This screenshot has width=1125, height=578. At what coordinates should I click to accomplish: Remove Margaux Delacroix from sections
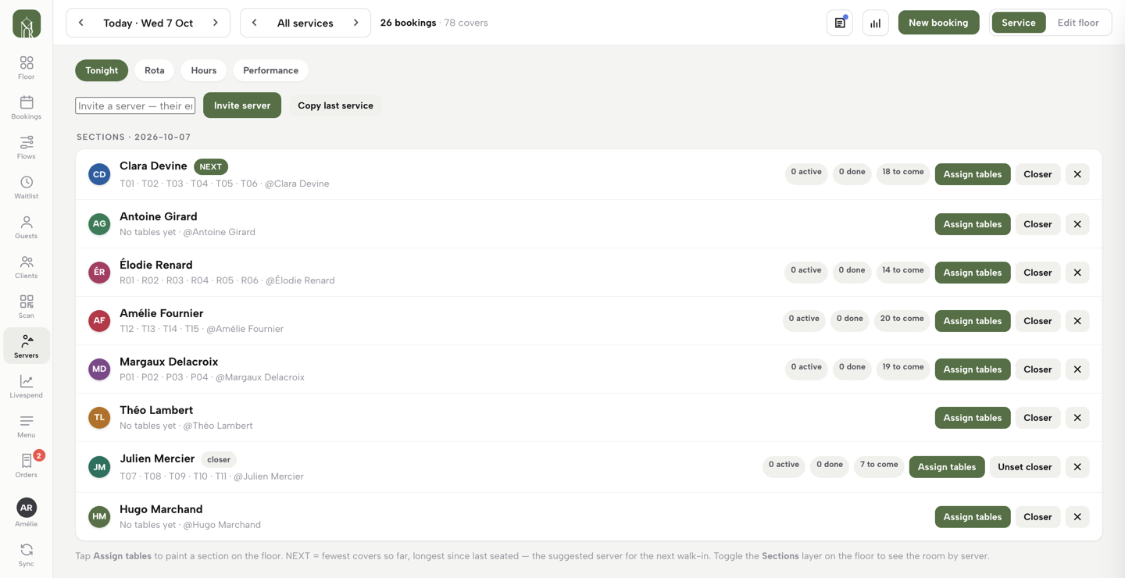click(1077, 369)
